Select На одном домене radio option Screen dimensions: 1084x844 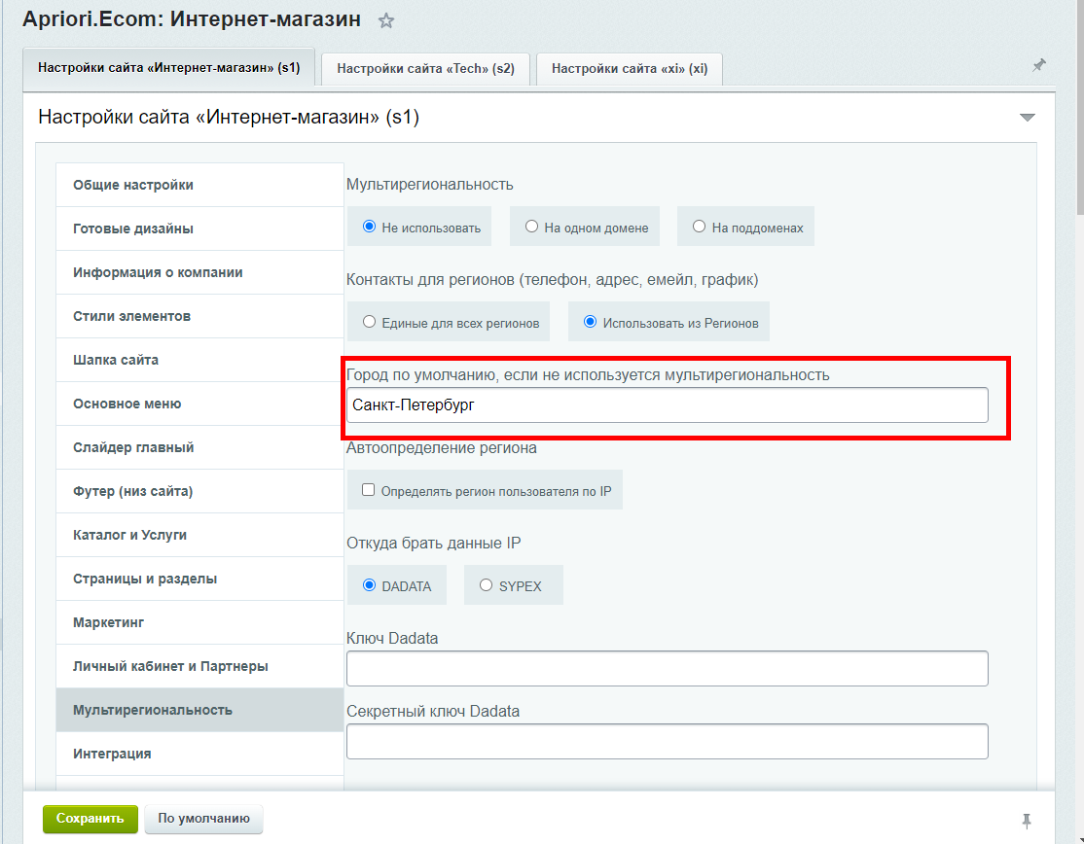click(531, 227)
